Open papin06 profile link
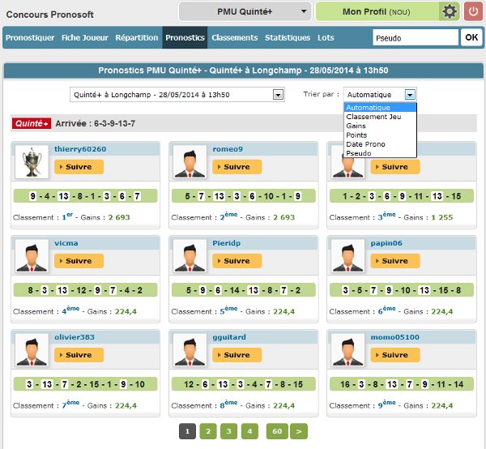Image resolution: width=486 pixels, height=449 pixels. point(386,243)
